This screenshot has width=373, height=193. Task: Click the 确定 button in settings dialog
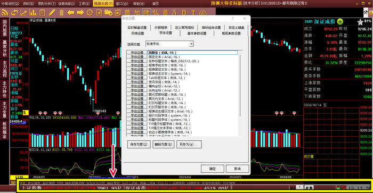[x=213, y=169]
